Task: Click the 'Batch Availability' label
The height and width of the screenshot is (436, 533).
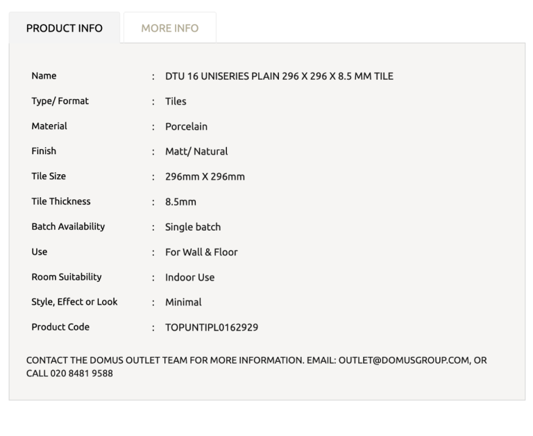Action: coord(68,227)
